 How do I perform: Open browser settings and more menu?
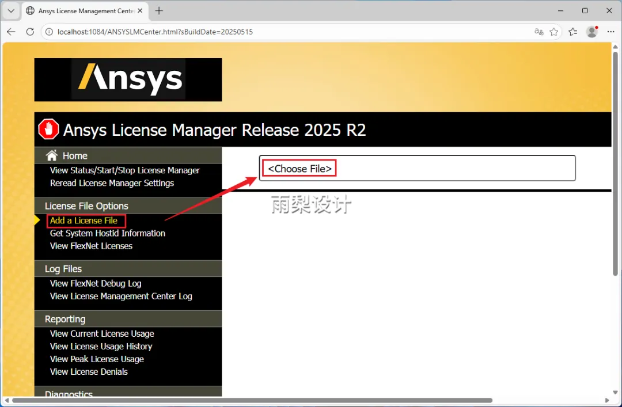[611, 32]
